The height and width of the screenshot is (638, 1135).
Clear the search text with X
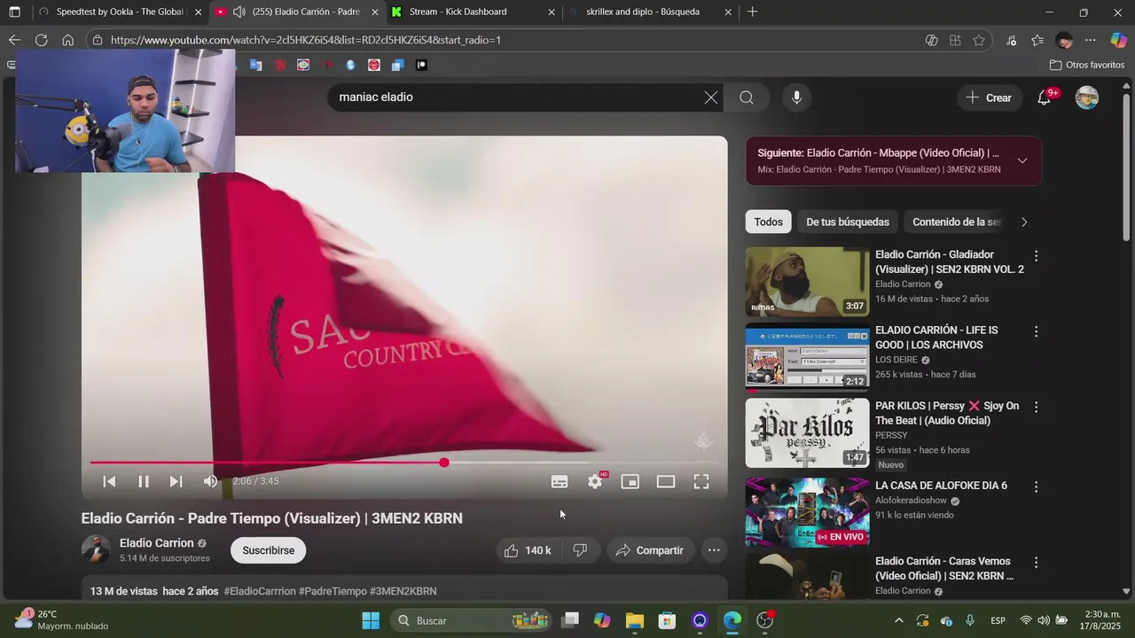point(711,97)
